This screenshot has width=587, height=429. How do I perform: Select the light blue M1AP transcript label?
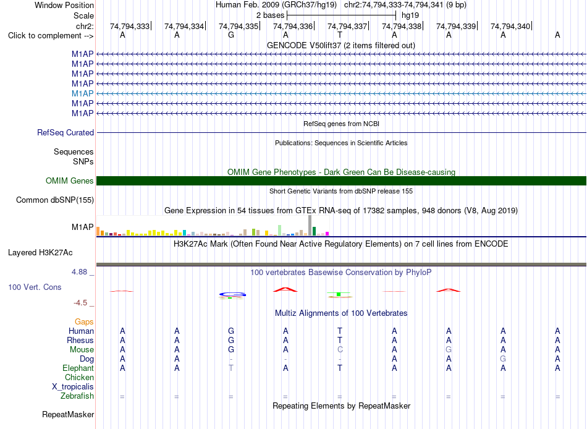pos(82,94)
